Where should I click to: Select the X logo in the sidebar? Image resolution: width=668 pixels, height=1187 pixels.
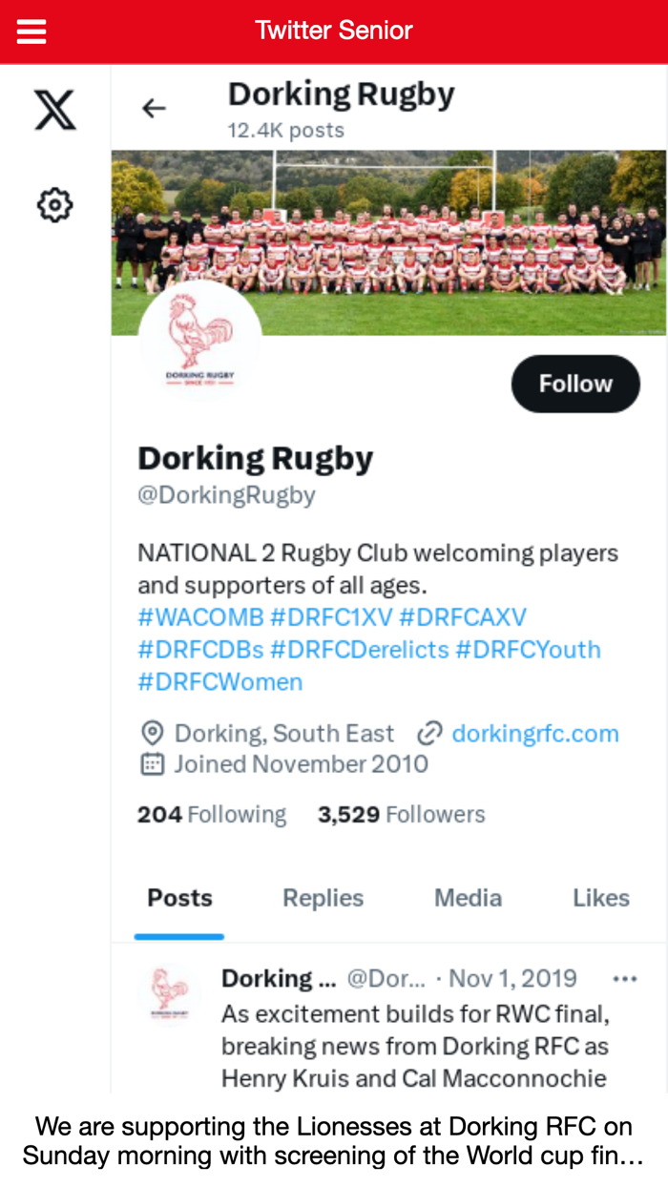pyautogui.click(x=54, y=109)
